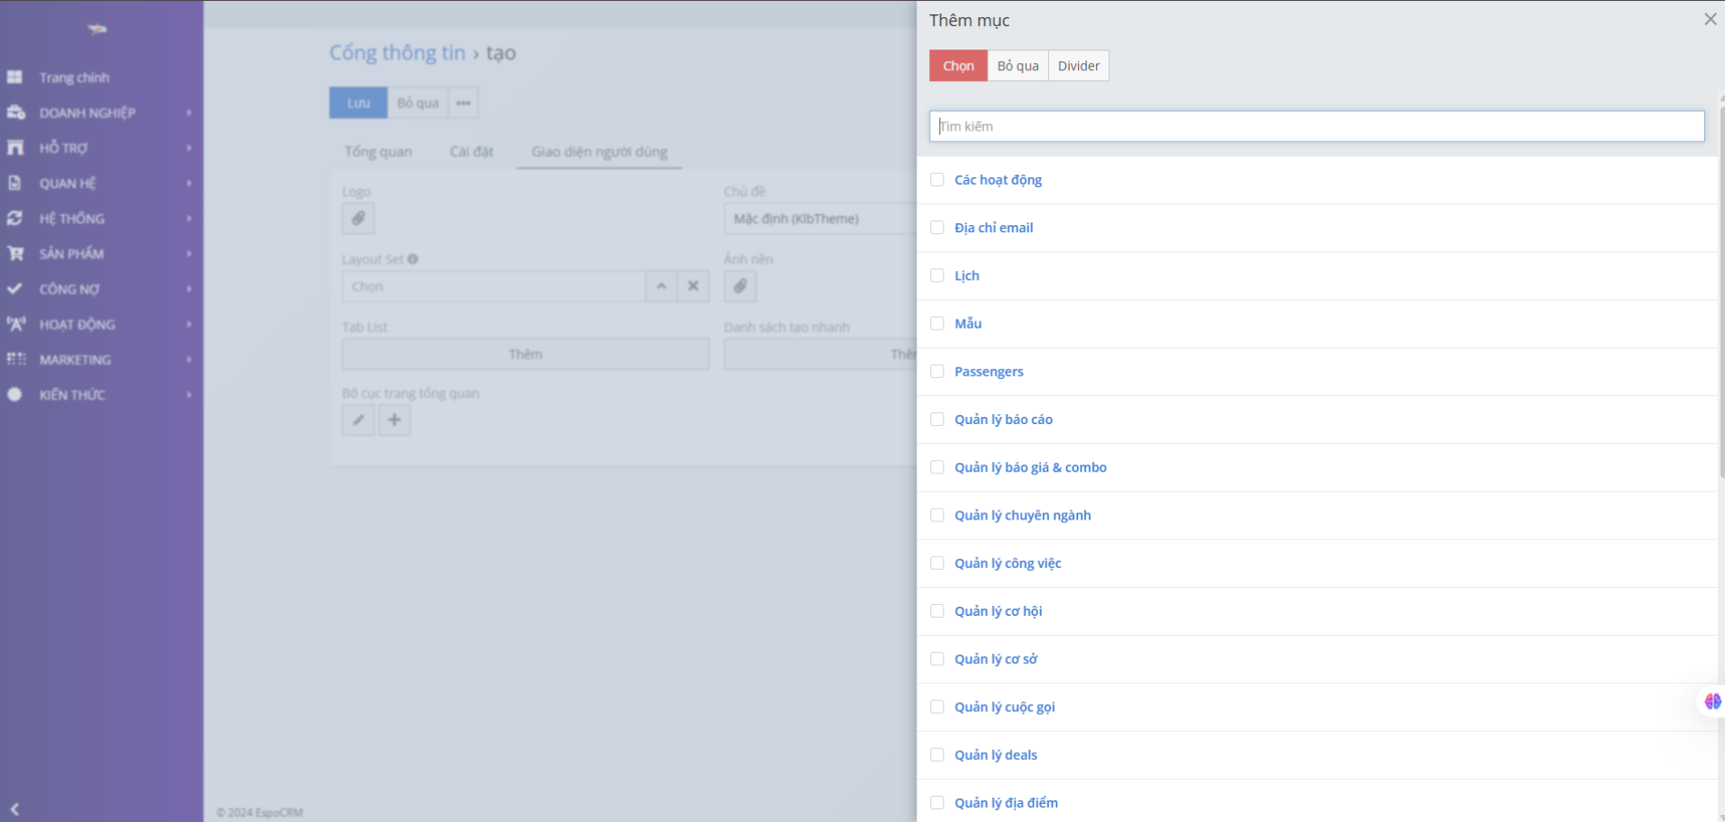1725x822 pixels.
Task: Clear the Layout Set field with X icon
Action: pos(693,286)
